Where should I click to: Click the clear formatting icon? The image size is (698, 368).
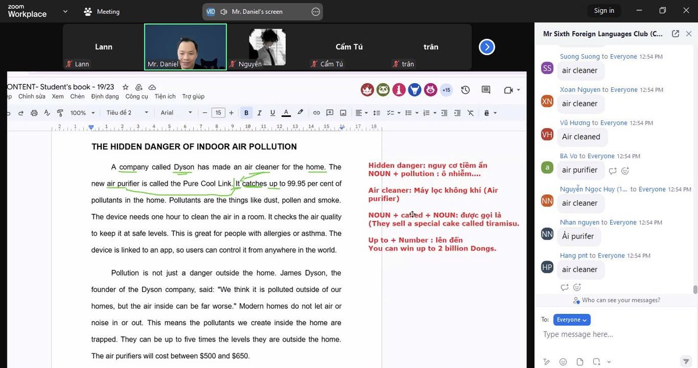coord(471,113)
